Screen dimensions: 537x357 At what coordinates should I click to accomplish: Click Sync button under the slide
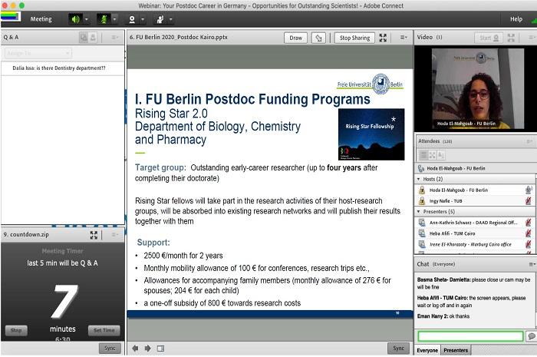tap(398, 348)
